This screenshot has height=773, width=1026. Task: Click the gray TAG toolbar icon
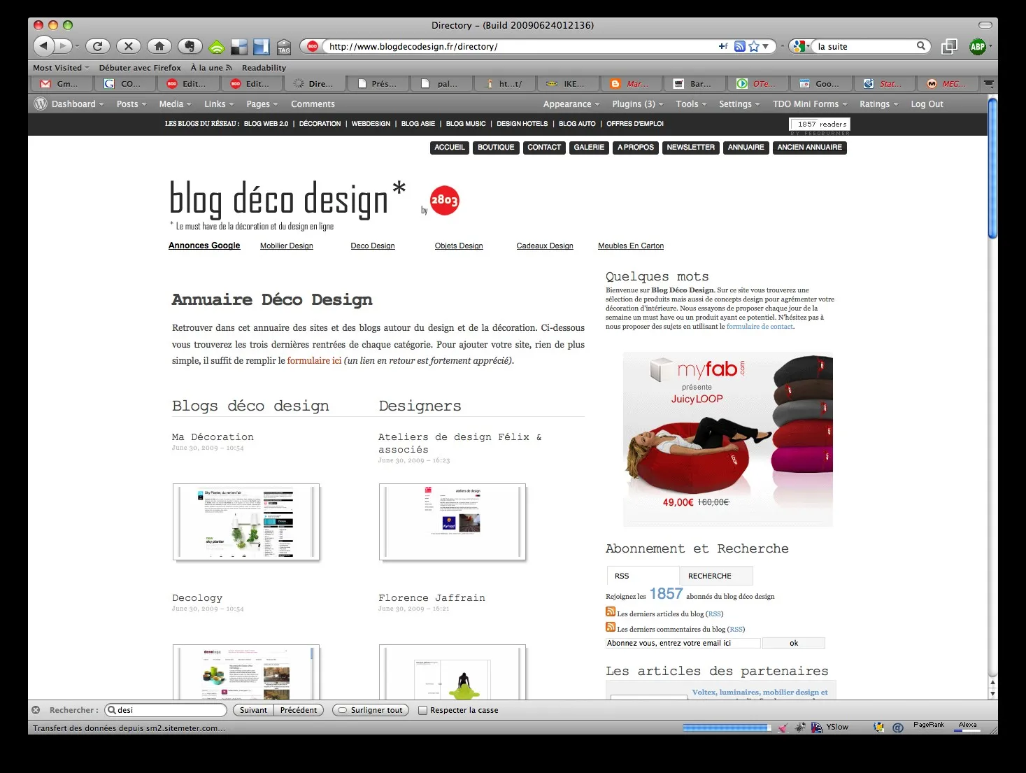[x=283, y=47]
